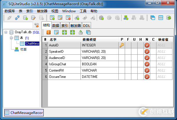Click the delete view icon

click(142, 18)
